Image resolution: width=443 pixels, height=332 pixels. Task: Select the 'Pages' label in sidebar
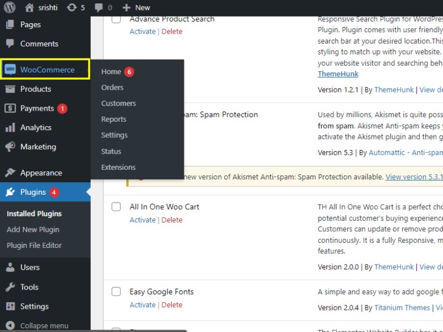tap(30, 24)
